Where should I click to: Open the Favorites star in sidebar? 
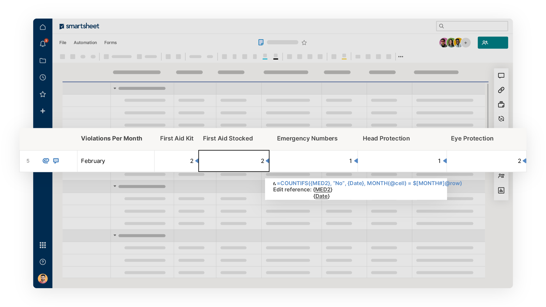click(x=43, y=94)
